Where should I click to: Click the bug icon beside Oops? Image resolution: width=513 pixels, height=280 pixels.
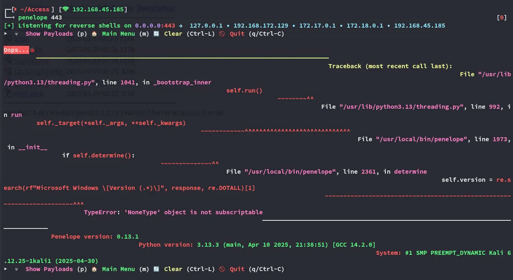pyautogui.click(x=32, y=50)
